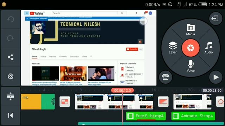Tap the red gradient transition icon
This screenshot has width=225, height=126.
(x=163, y=101)
